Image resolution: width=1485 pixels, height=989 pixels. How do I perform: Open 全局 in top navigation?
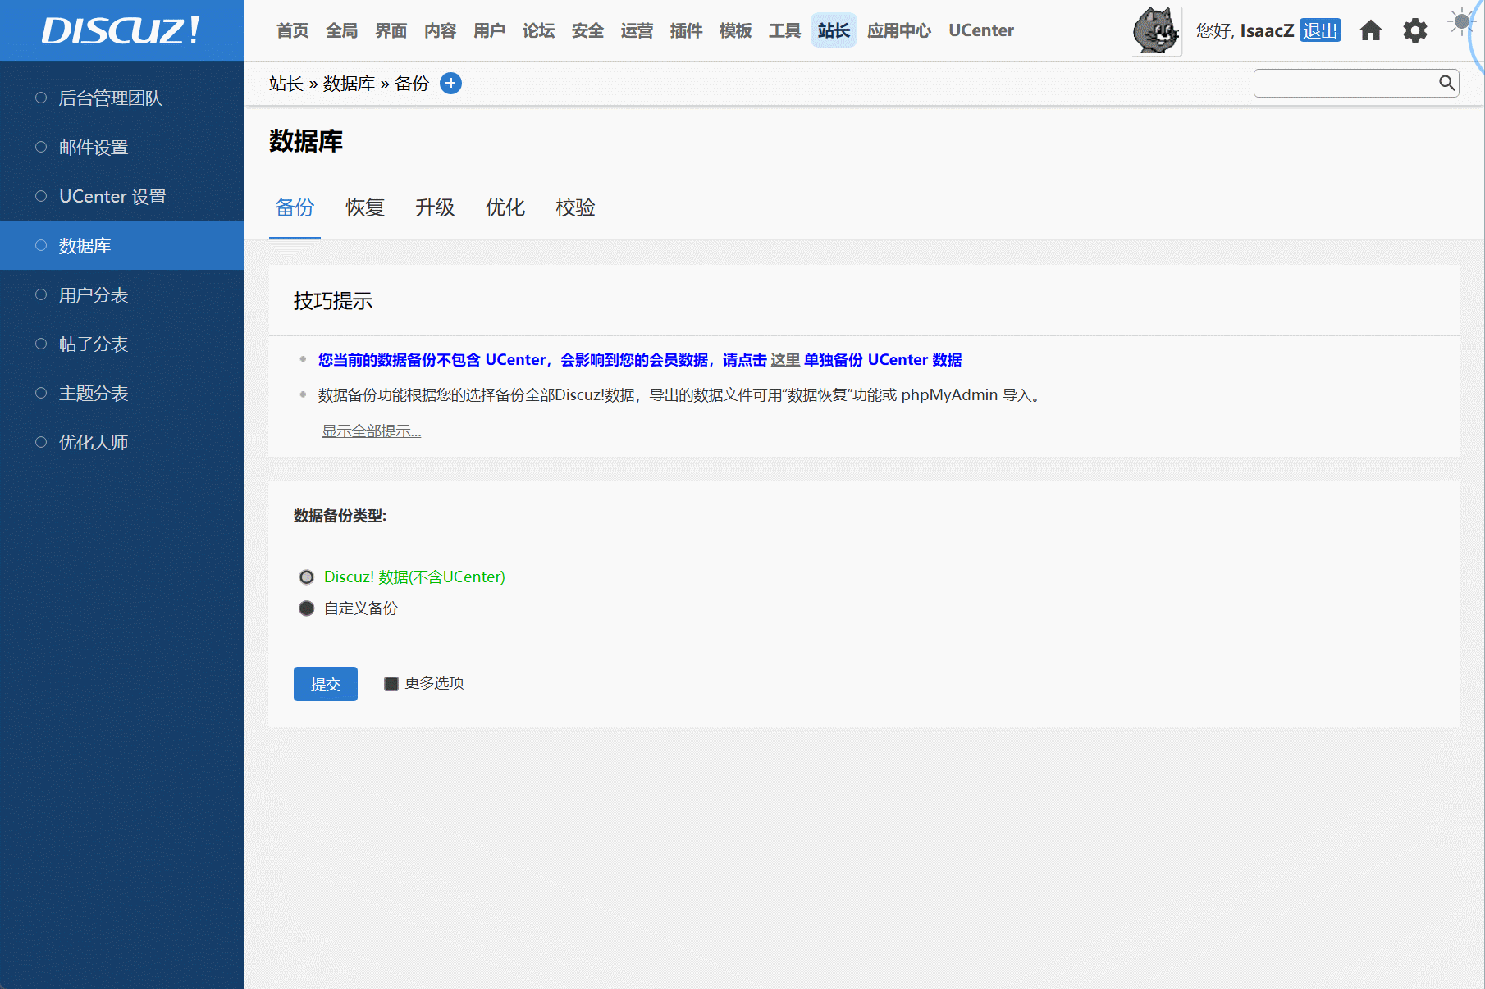342,30
